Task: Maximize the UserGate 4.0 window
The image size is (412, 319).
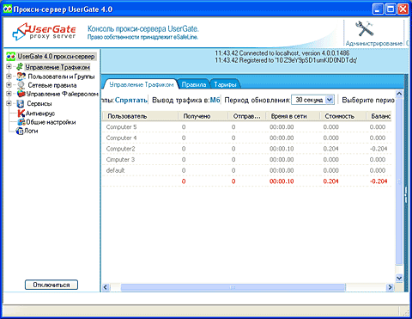Action: [391, 9]
